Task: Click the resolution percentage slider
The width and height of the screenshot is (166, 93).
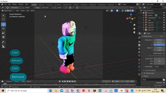Action: (x=159, y=45)
